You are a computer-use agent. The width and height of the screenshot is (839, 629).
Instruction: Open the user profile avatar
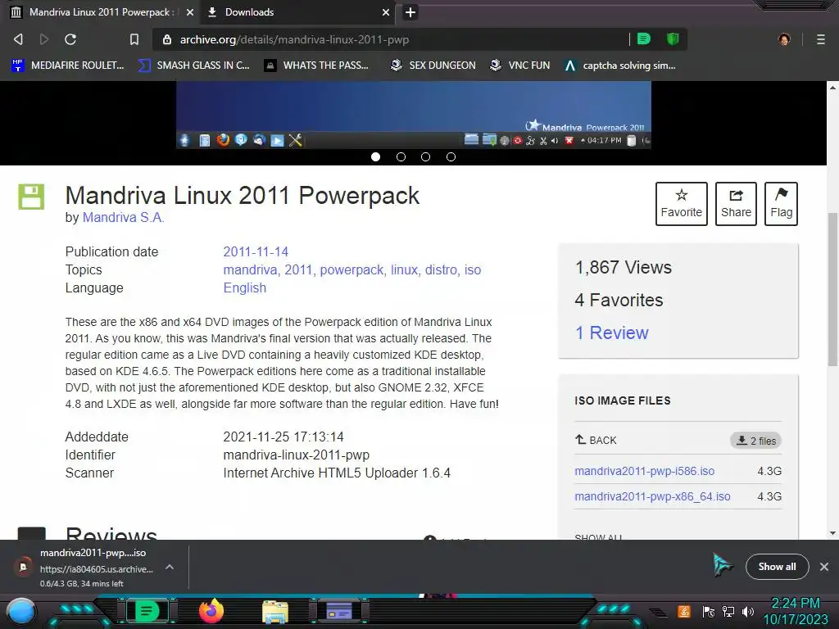784,39
